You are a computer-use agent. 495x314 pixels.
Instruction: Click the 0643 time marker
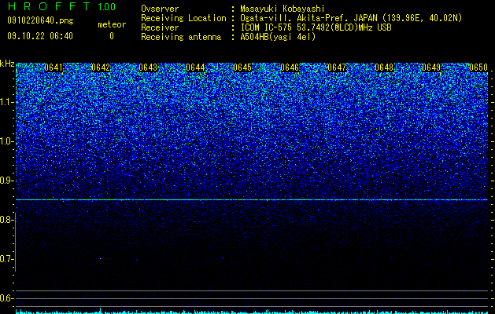coord(148,68)
